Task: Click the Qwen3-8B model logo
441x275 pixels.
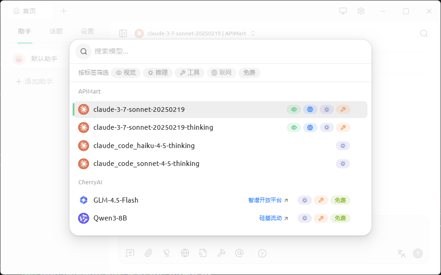Action: (x=84, y=218)
